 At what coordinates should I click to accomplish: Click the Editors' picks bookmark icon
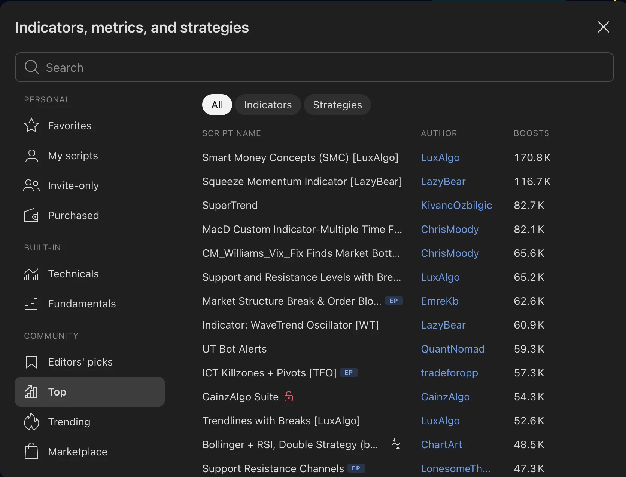tap(31, 362)
